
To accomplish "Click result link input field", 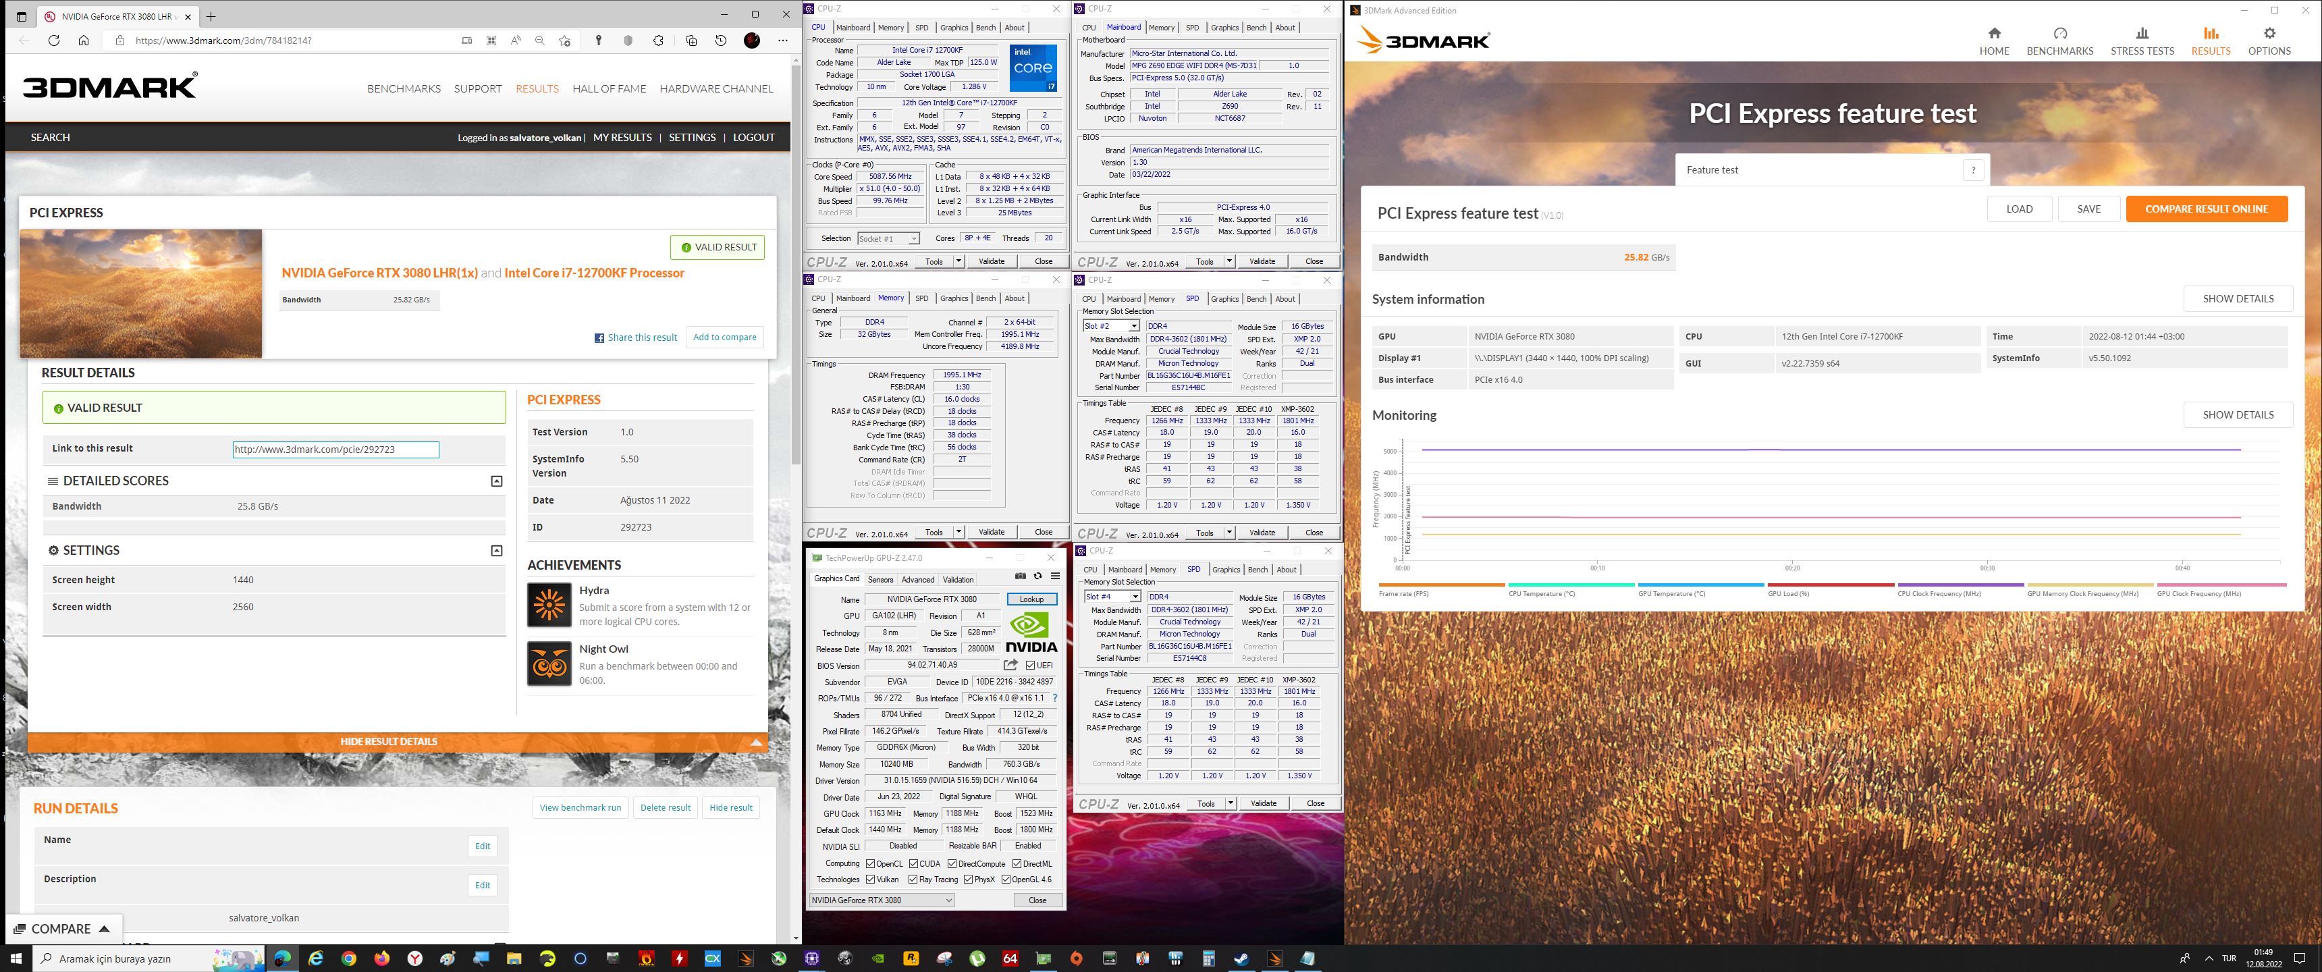I will pyautogui.click(x=335, y=449).
